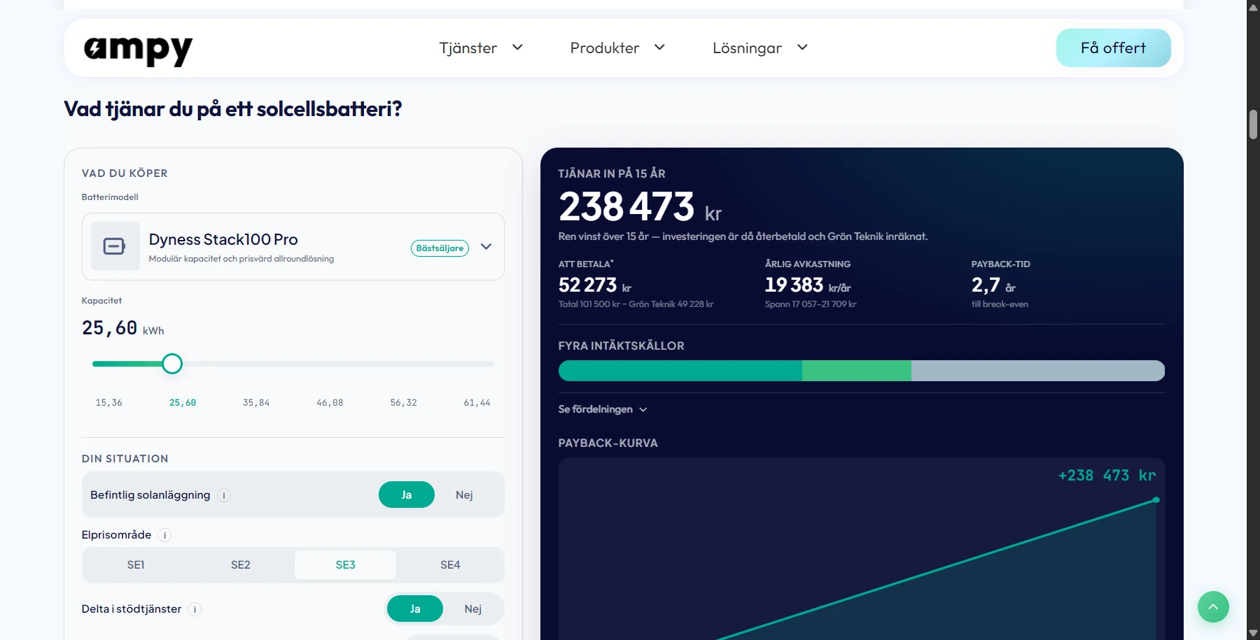Click the grey income bar segment
This screenshot has height=640, width=1260.
(x=1038, y=371)
